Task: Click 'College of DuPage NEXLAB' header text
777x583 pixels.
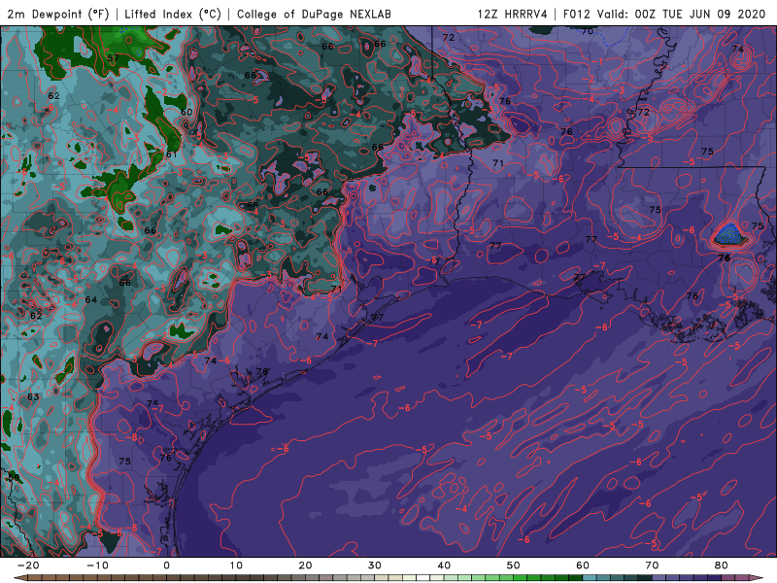Action: click(x=314, y=14)
